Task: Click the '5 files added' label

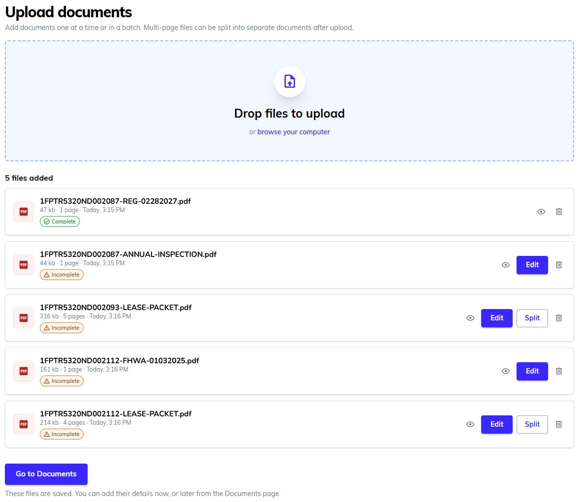Action: [x=29, y=178]
